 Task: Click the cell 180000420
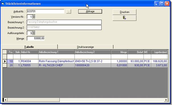pos(93,65)
